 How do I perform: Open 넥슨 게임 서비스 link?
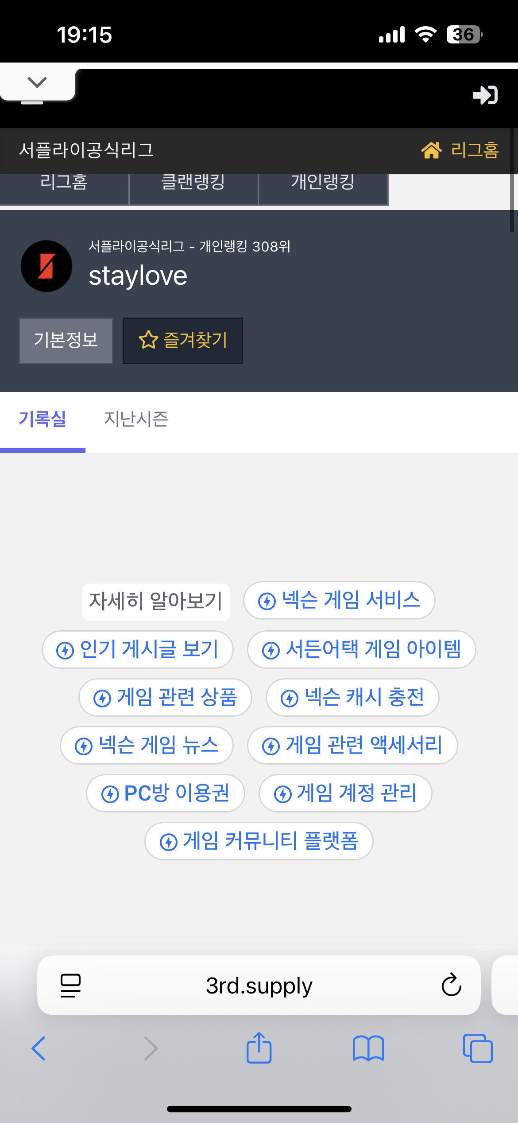(339, 601)
